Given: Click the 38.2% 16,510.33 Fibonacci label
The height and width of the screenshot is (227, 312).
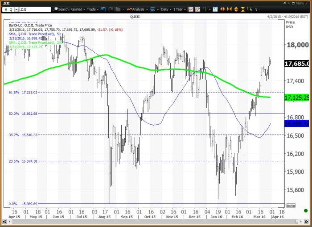Looking at the screenshot, I should pyautogui.click(x=23, y=135).
